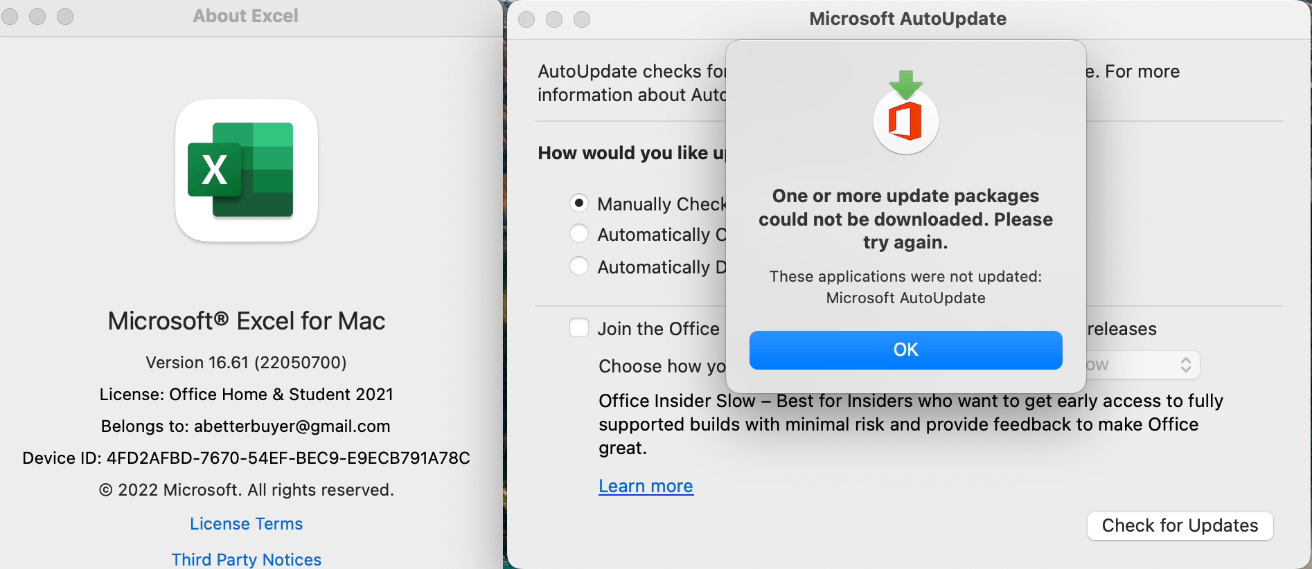The image size is (1312, 569).
Task: Minimize the About Excel window
Action: tap(37, 16)
